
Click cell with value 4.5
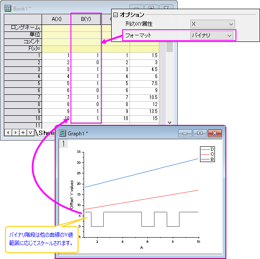[144, 69]
